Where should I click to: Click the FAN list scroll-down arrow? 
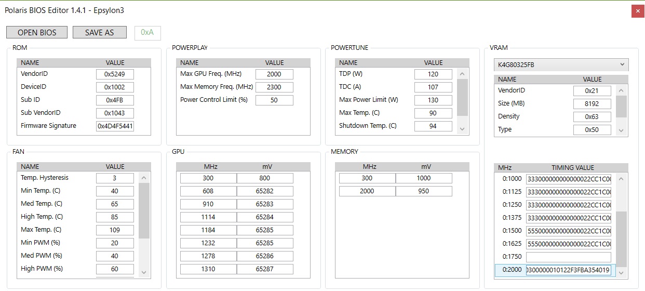[144, 272]
